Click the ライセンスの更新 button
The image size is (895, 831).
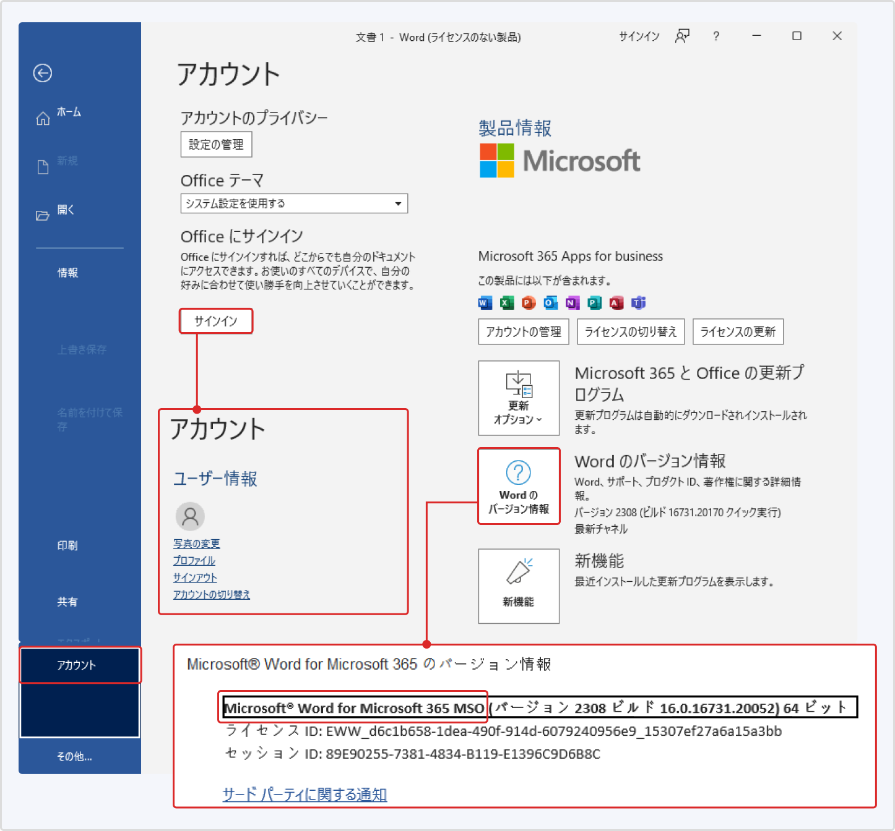738,332
